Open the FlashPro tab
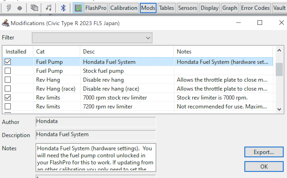This screenshot has height=178, width=287. point(96,8)
